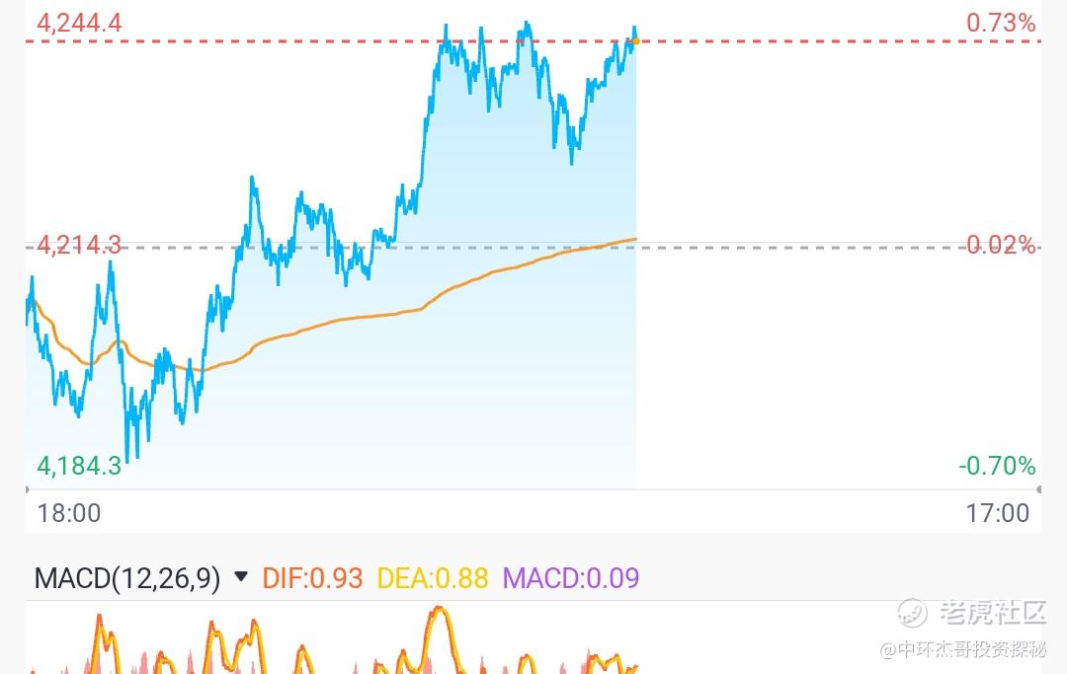1067x674 pixels.
Task: Click the right endpoint of the time axis
Action: tap(1038, 489)
